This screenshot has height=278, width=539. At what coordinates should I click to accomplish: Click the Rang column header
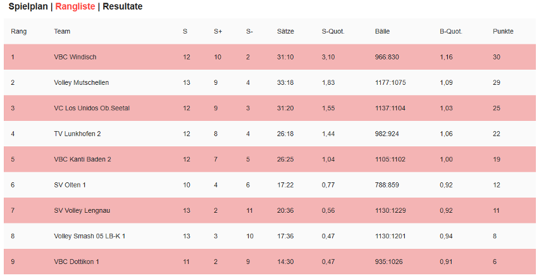coord(18,31)
